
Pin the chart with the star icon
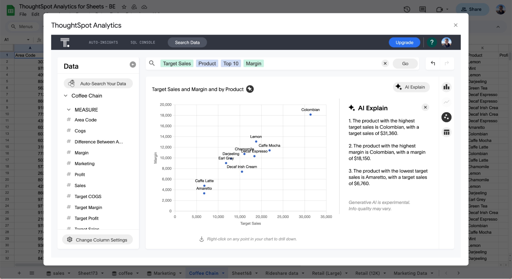pos(250,89)
